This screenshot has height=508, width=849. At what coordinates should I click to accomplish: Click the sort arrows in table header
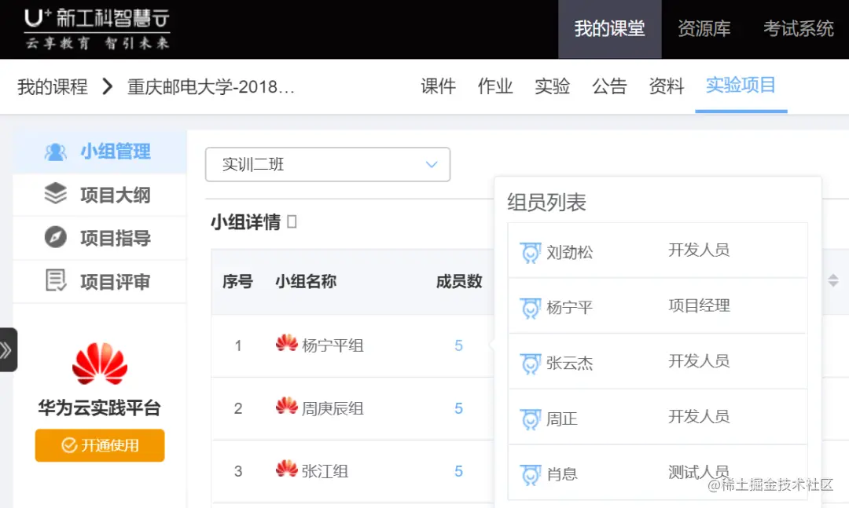tap(833, 280)
